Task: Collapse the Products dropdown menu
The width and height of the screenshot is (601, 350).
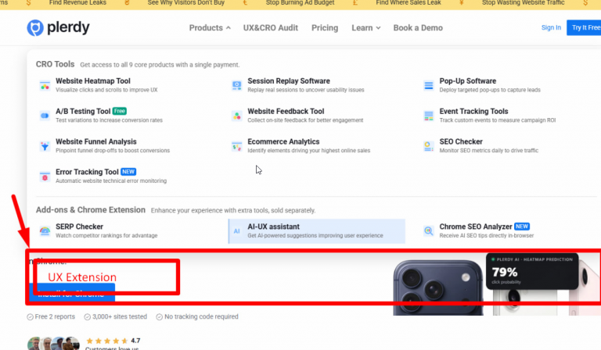Action: [x=210, y=28]
